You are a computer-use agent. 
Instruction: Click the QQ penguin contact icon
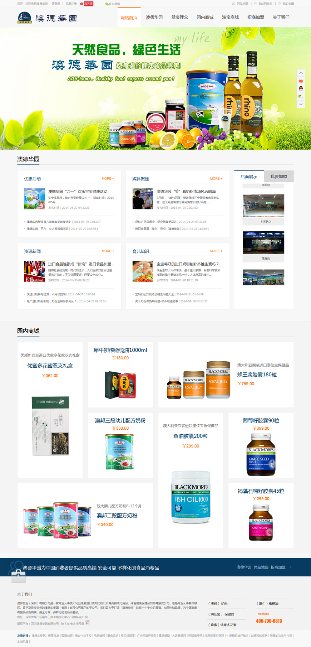[x=301, y=88]
